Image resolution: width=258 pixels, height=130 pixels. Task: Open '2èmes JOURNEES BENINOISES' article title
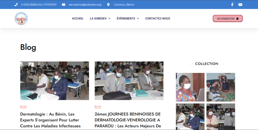(x=128, y=120)
